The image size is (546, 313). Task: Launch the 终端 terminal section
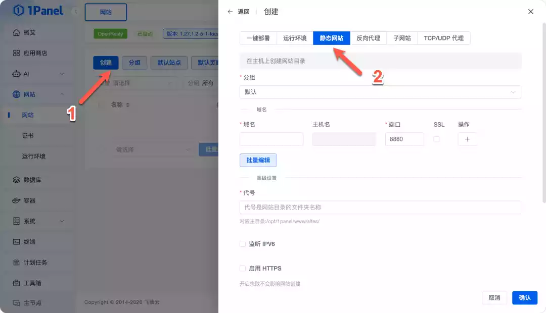coord(29,241)
